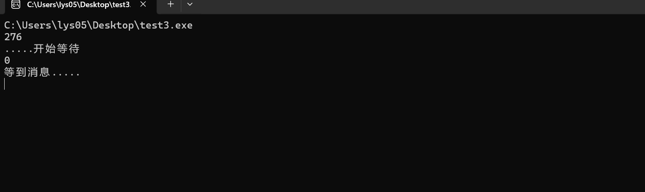Click the word Desktop in the output path

tap(113, 25)
